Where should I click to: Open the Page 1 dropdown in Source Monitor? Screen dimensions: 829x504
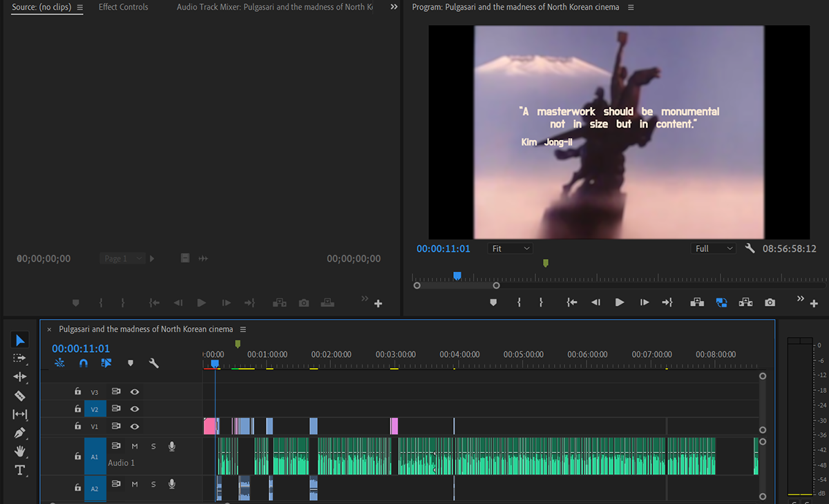122,258
